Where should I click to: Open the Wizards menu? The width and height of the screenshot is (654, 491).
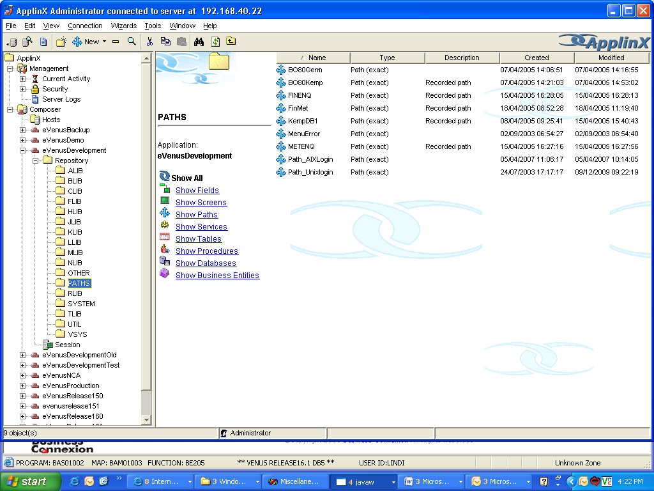pos(123,26)
